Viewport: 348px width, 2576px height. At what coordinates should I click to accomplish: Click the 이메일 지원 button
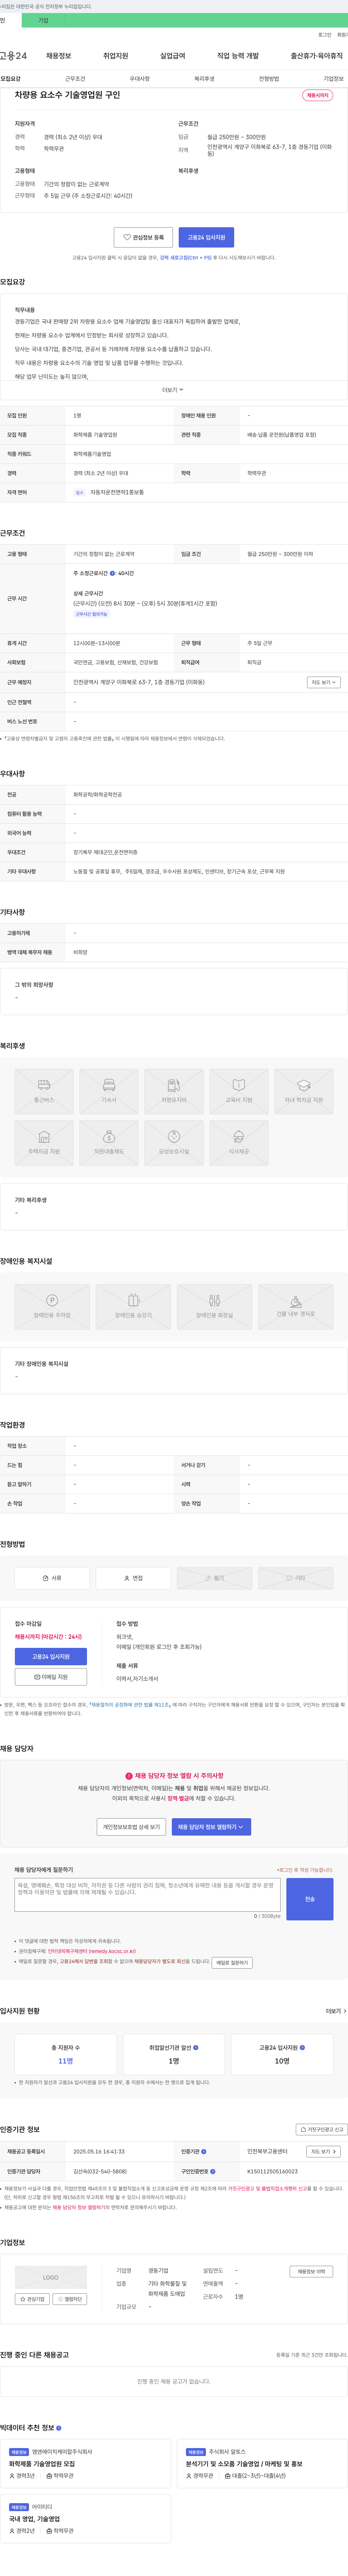(x=51, y=1677)
